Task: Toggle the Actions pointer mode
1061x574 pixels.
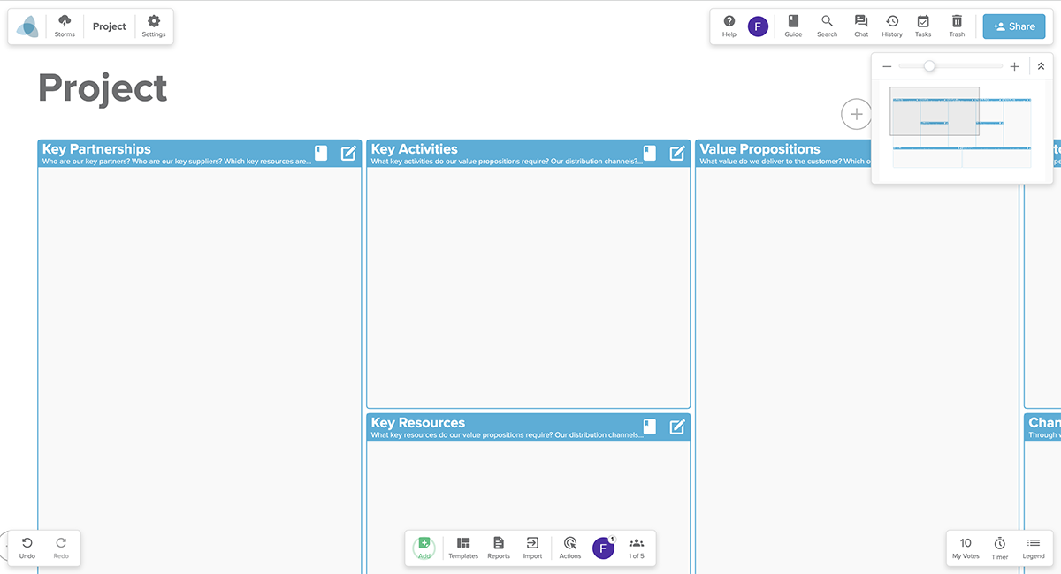Action: [x=569, y=548]
